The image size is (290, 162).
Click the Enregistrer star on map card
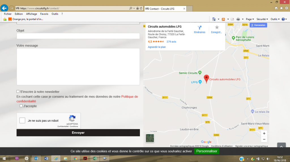click(217, 27)
